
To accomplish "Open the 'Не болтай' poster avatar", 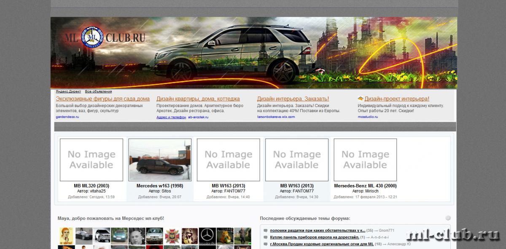I will (x=66, y=235).
